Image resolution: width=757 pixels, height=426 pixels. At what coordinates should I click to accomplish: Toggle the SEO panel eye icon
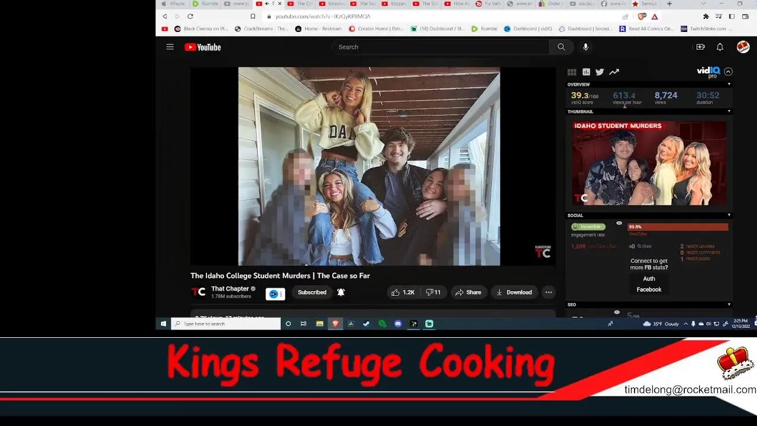617,312
